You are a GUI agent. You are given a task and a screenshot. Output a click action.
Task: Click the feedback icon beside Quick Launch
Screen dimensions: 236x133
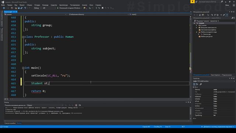pyautogui.click(x=197, y=1)
